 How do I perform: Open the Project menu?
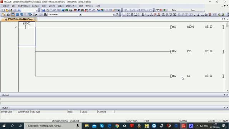click(x=6, y=6)
